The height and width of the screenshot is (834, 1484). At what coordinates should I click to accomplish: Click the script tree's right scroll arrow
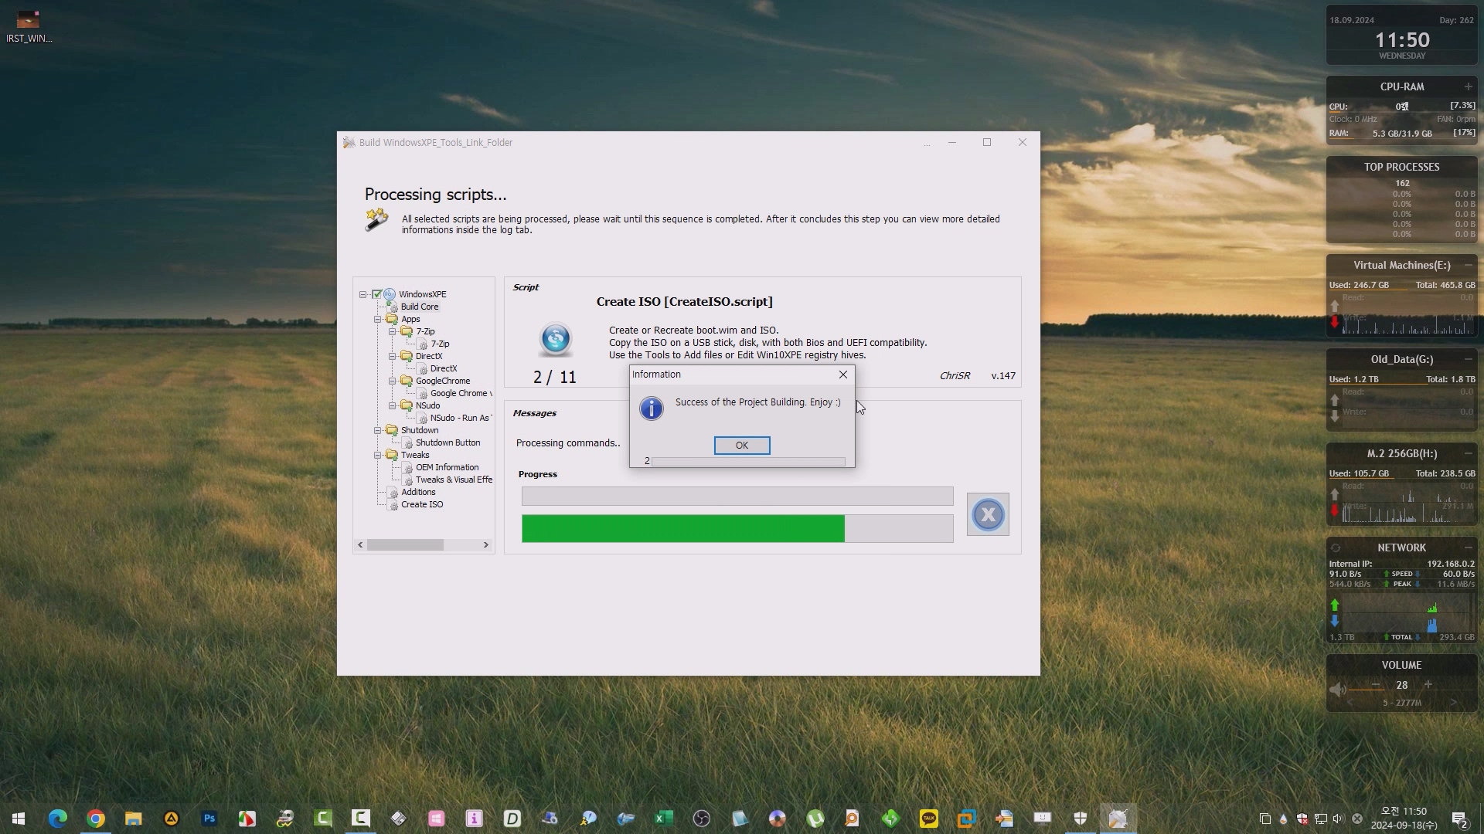point(486,545)
